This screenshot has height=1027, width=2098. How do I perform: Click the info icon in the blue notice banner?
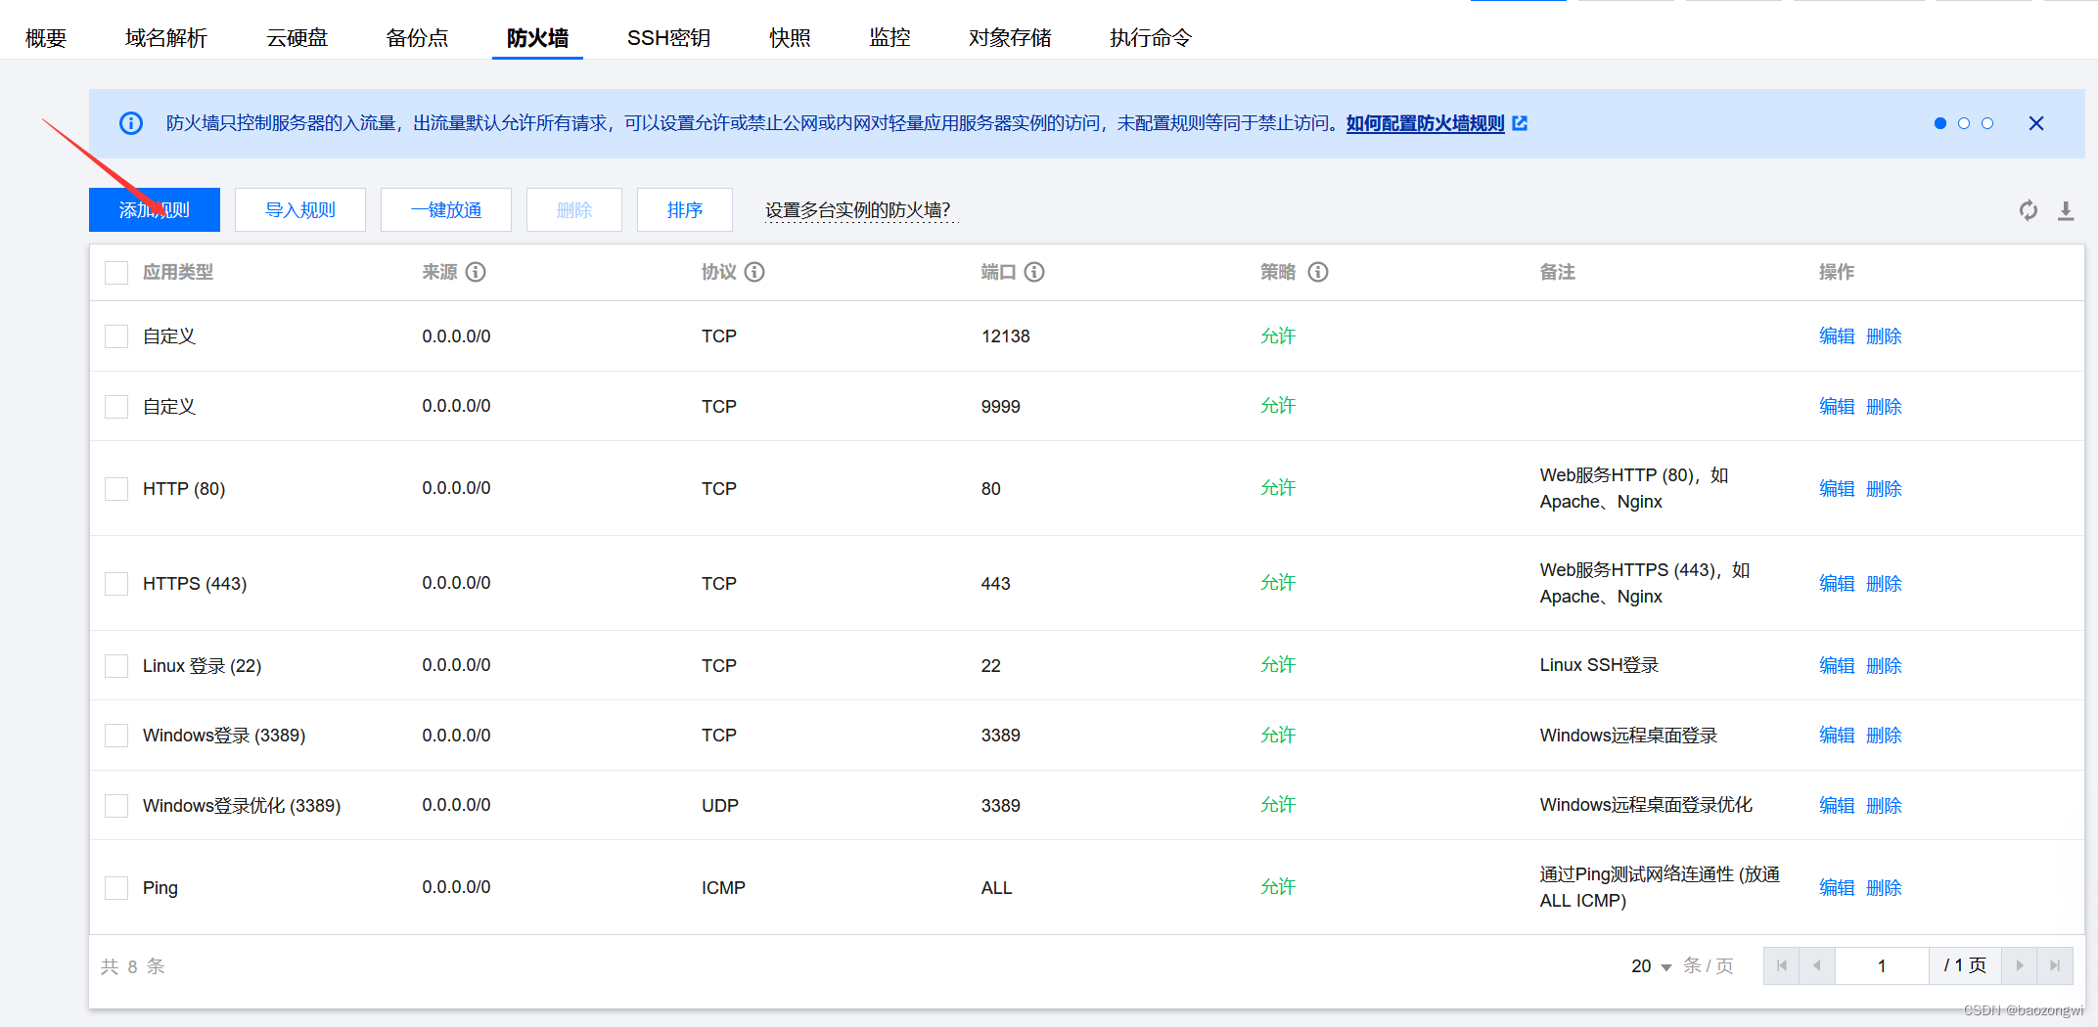point(131,123)
